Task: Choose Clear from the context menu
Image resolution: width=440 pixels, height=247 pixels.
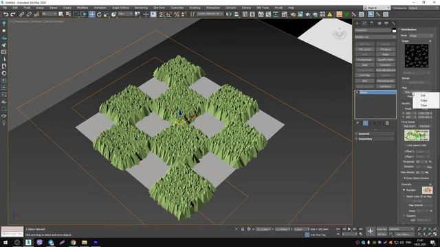Action: coord(423,105)
